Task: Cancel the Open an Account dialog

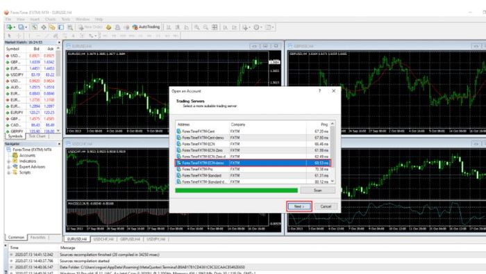Action: pyautogui.click(x=326, y=207)
